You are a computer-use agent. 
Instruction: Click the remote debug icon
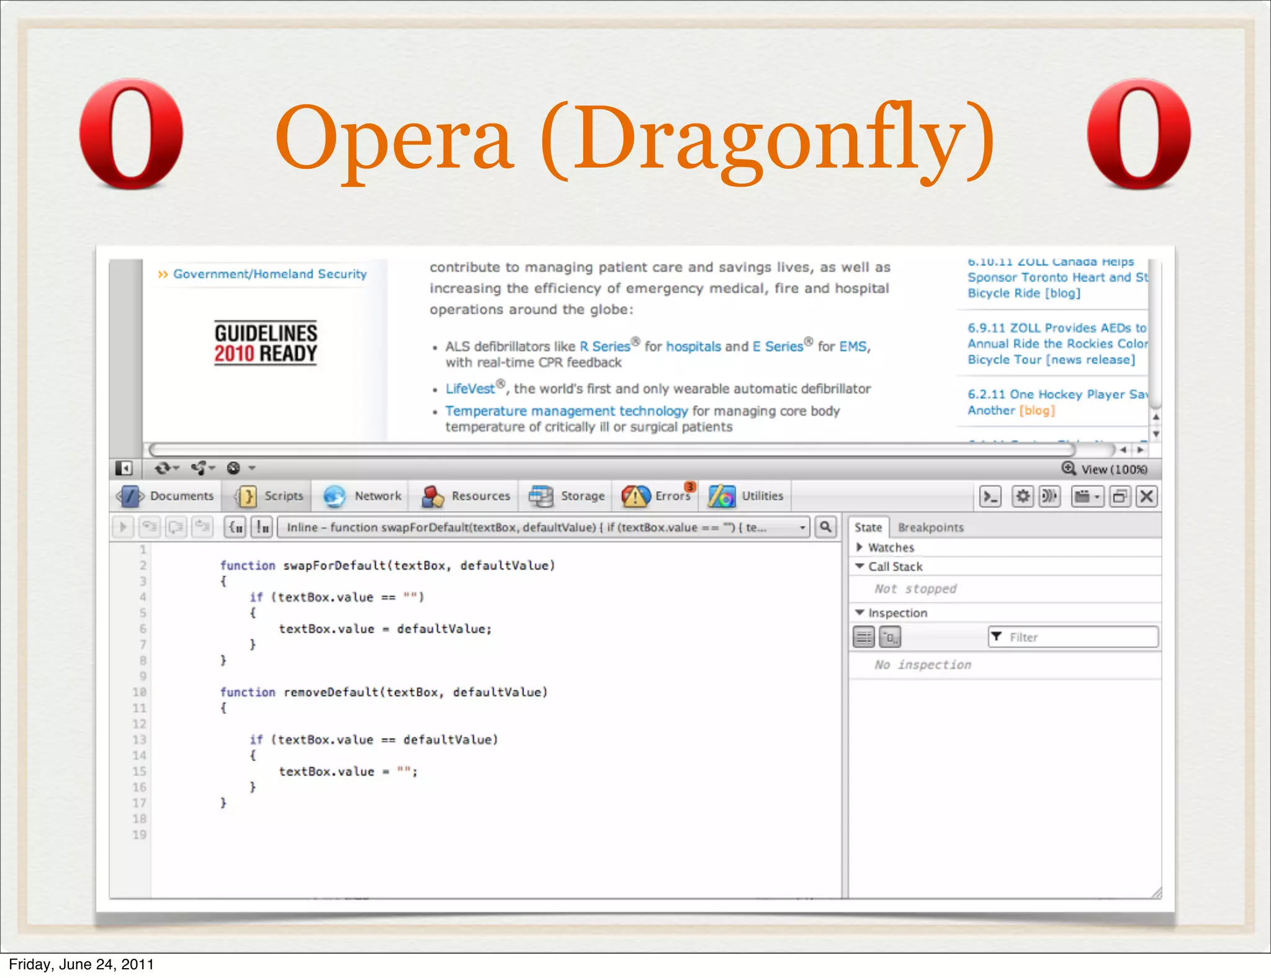[1049, 496]
